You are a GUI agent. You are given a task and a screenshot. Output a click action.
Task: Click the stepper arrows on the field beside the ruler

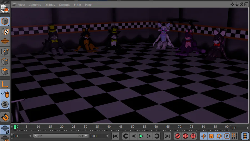(x=247, y=128)
